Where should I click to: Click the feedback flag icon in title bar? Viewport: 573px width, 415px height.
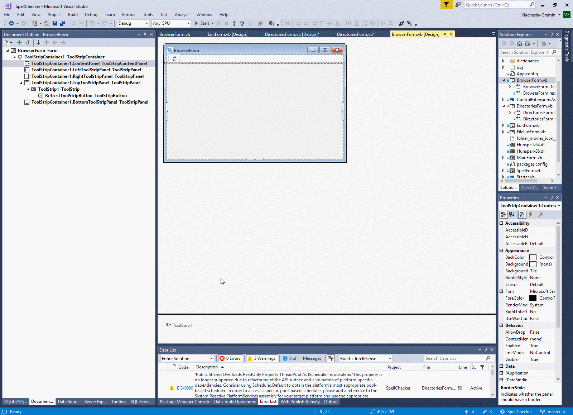(x=446, y=5)
